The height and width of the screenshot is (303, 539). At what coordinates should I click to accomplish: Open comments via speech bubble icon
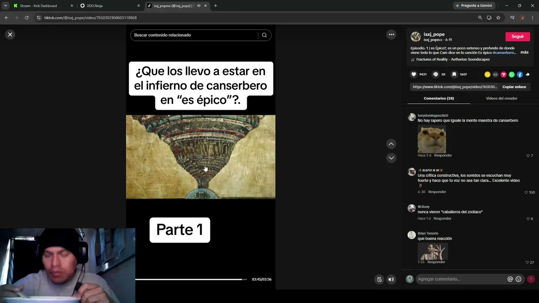436,74
